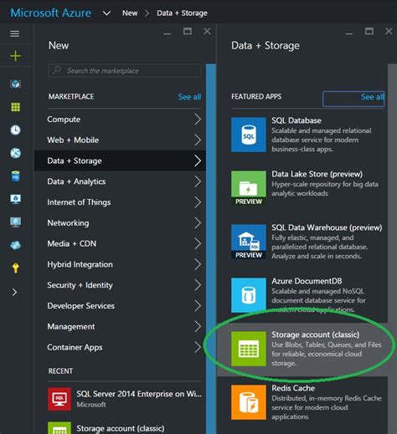Expand the Compute category chevron
The image size is (397, 434).
(198, 120)
